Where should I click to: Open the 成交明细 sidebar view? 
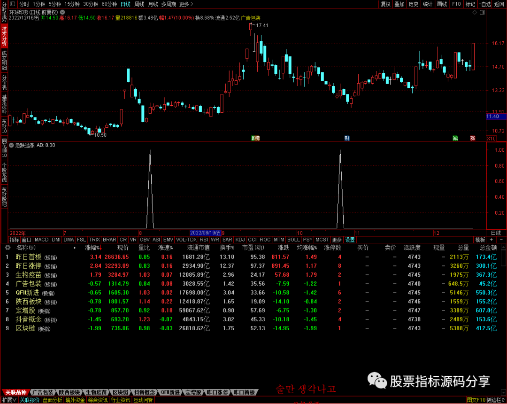[x=4, y=61]
